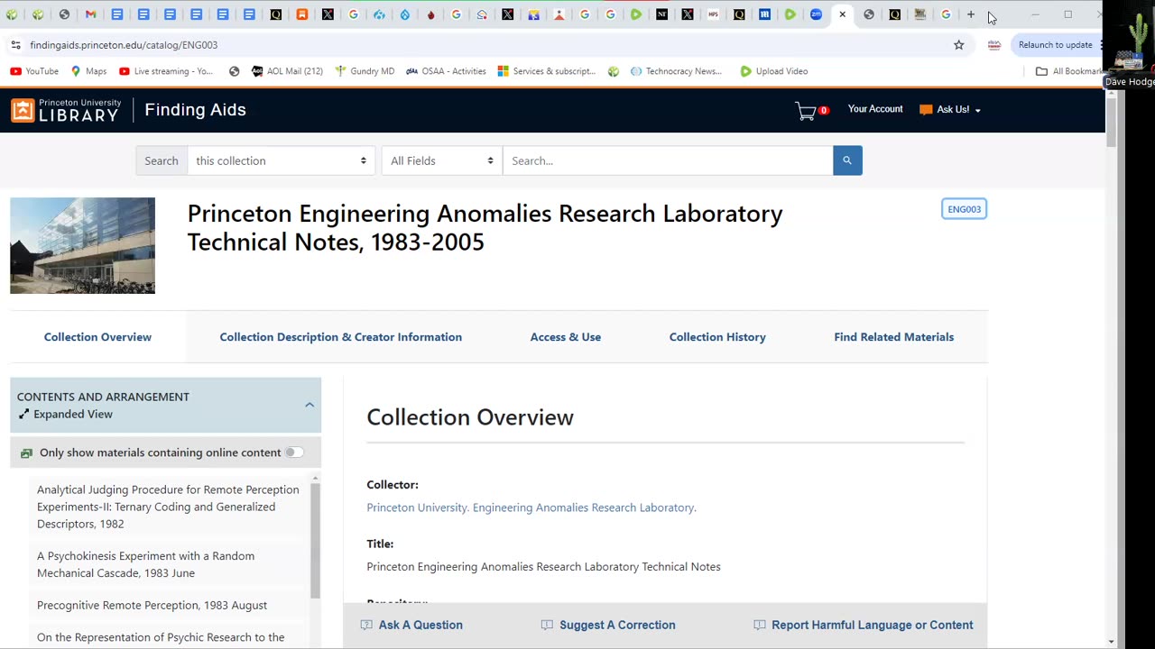Open a new browser tab
Image resolution: width=1155 pixels, height=649 pixels.
click(971, 14)
